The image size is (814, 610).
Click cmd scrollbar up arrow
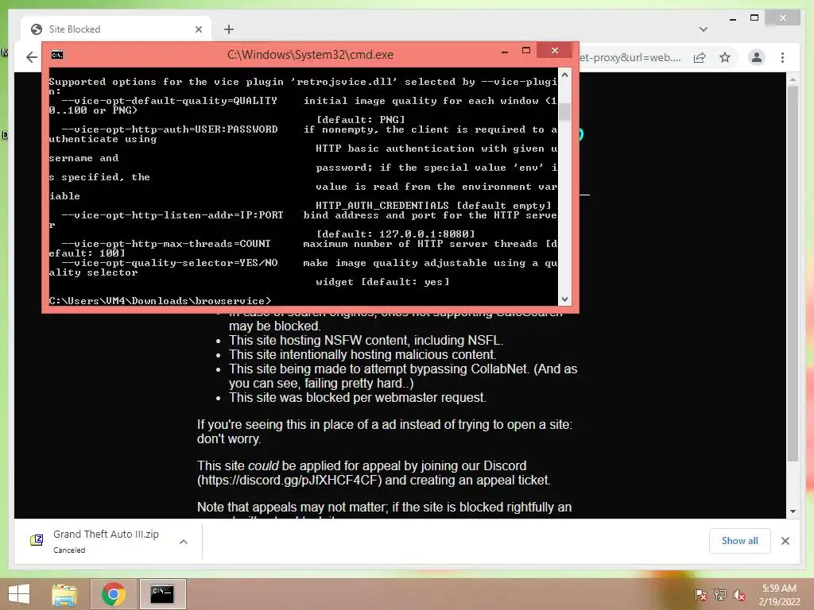pos(565,75)
